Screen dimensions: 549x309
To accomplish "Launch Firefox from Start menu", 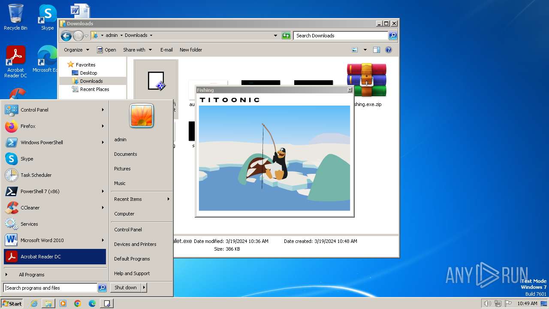I will pyautogui.click(x=55, y=126).
